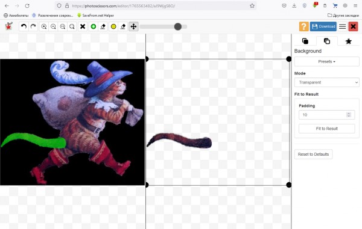Expand the Presets dropdown
The height and width of the screenshot is (229, 362).
pos(326,62)
